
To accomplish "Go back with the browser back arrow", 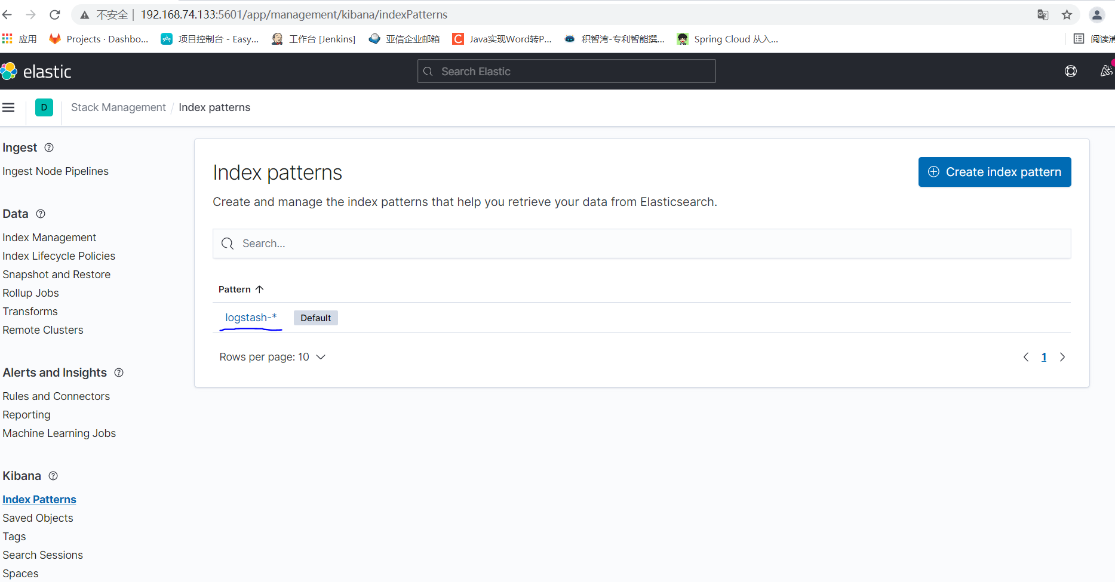I will [8, 15].
